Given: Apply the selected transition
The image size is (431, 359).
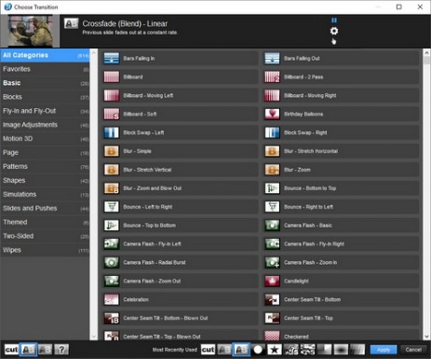Looking at the screenshot, I should tap(384, 350).
